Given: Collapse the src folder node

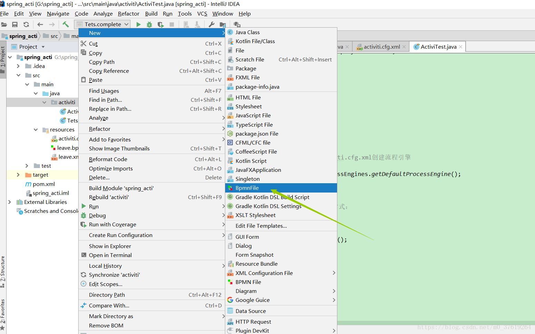Looking at the screenshot, I should (18, 75).
